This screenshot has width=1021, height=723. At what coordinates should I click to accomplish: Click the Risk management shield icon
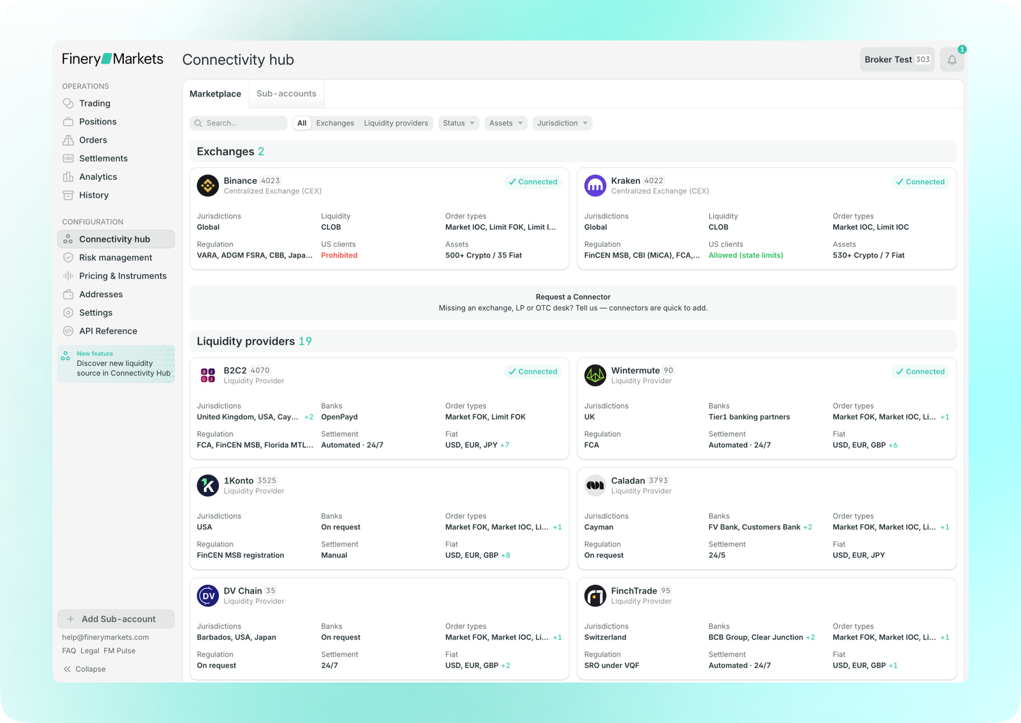coord(68,258)
